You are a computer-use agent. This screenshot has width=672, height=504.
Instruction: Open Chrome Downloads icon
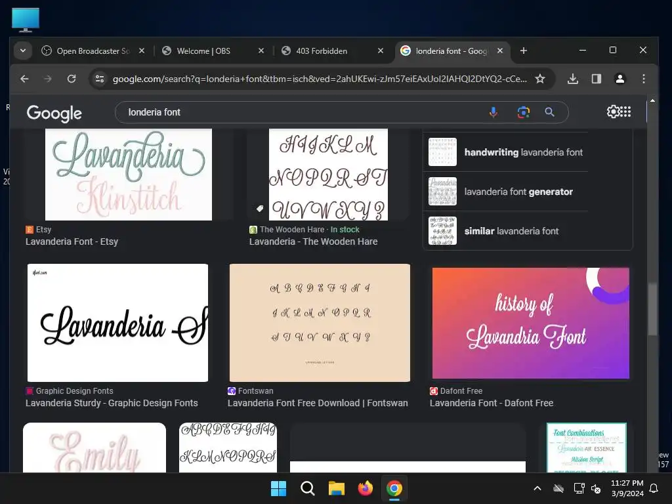(x=572, y=79)
